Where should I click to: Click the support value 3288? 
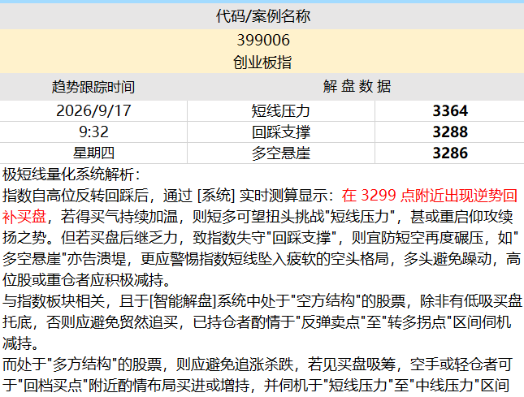[x=449, y=132]
